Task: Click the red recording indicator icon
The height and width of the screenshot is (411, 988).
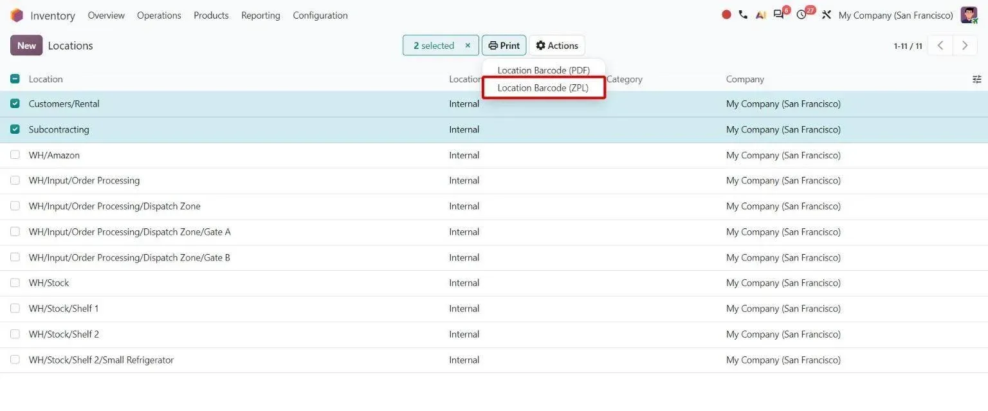Action: (x=726, y=15)
